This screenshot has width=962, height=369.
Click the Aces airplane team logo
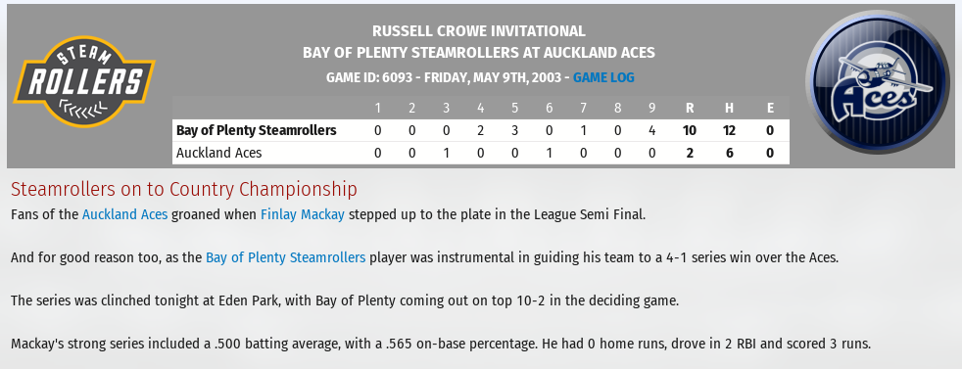pos(879,82)
